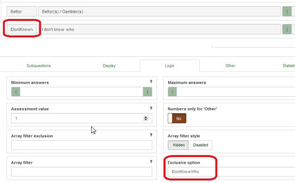The height and width of the screenshot is (183, 295).
Task: Open expression editor brace for Bettor row
Action: (287, 12)
